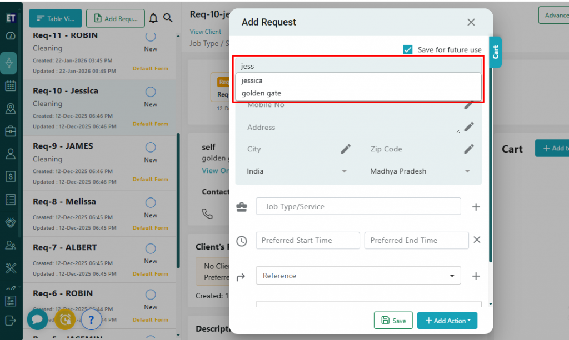The height and width of the screenshot is (340, 569).
Task: Click the calendar icon in the sidebar
Action: [x=10, y=86]
